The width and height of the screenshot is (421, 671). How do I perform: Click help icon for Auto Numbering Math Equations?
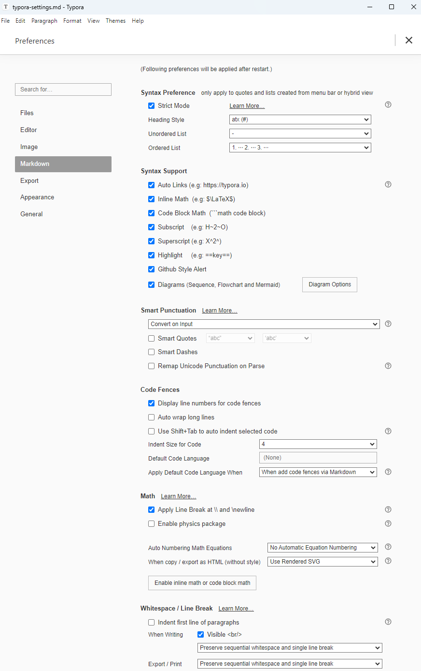tap(388, 547)
